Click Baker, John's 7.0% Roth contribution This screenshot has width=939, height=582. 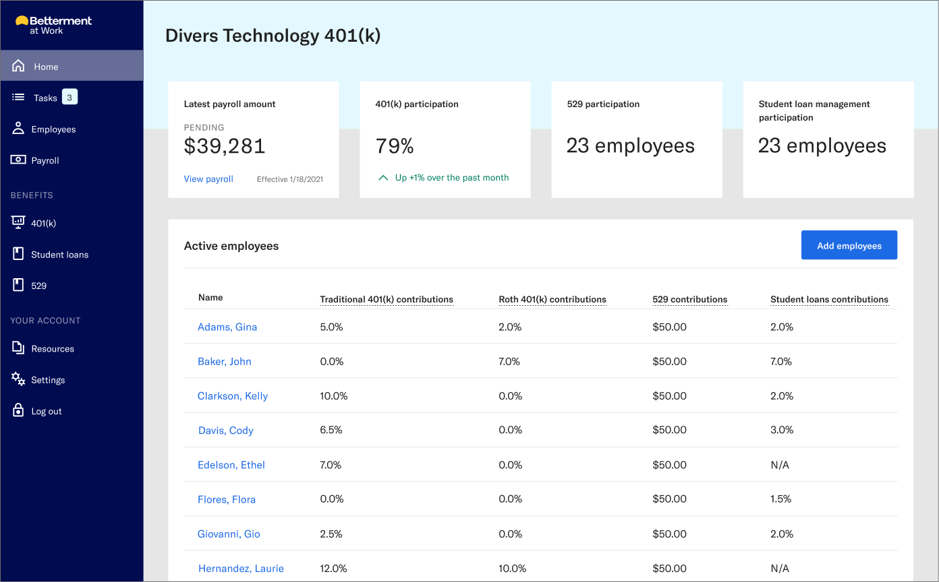(509, 361)
